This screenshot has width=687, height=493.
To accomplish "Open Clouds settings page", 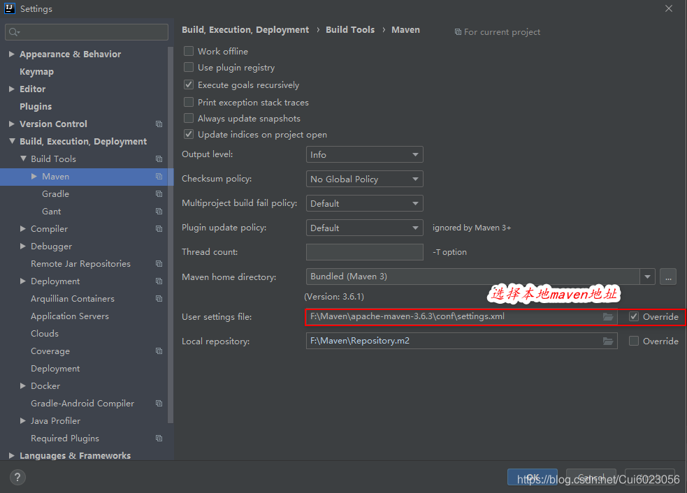I will pos(45,334).
